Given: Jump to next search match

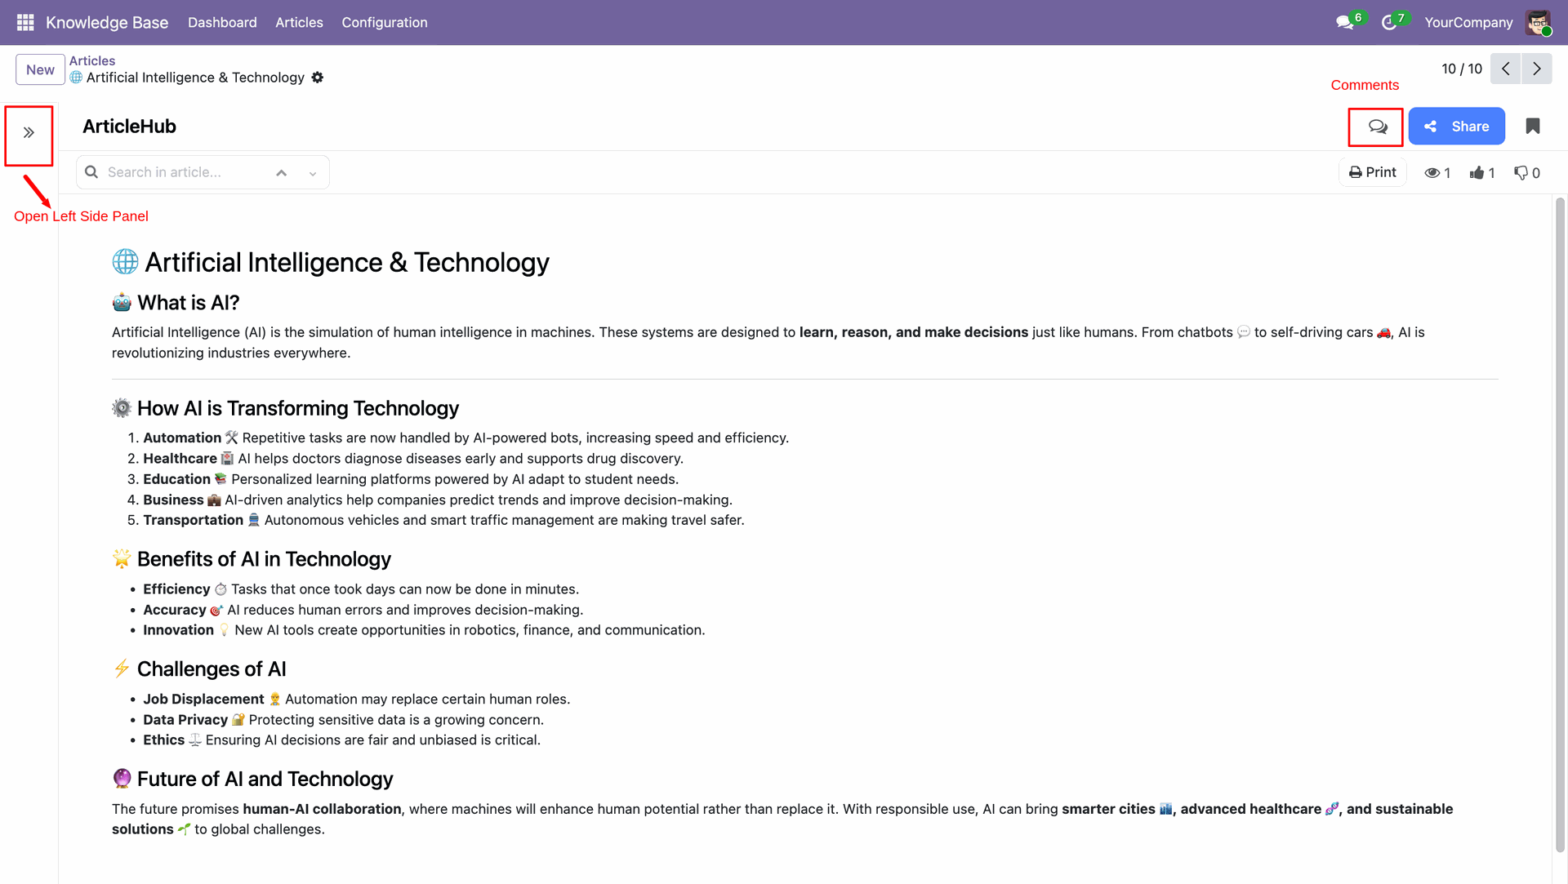Looking at the screenshot, I should click(313, 173).
